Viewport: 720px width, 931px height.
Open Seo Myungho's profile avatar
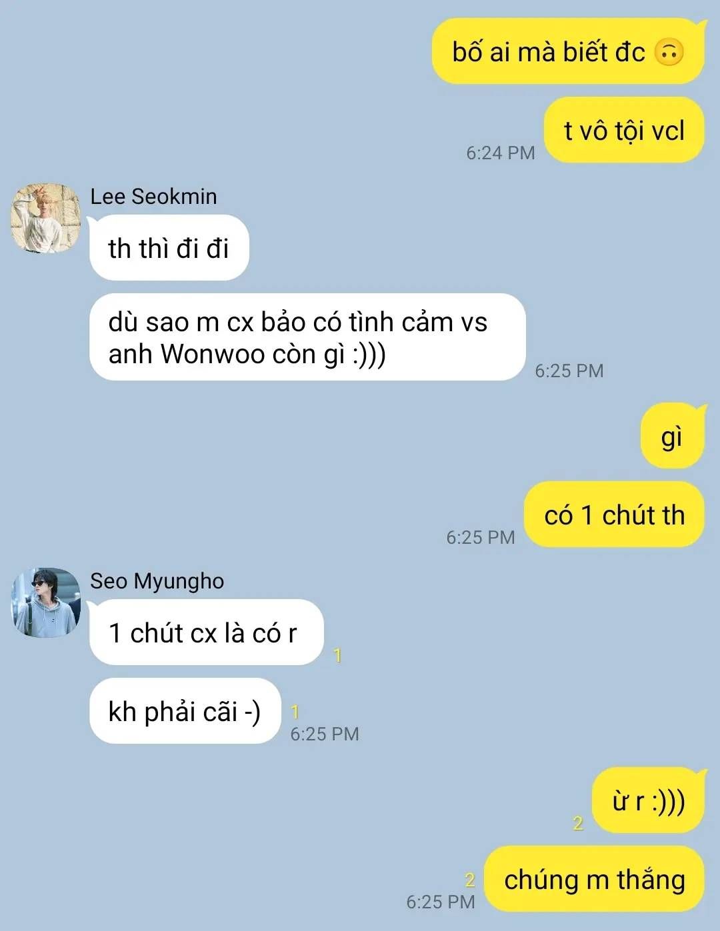(46, 602)
